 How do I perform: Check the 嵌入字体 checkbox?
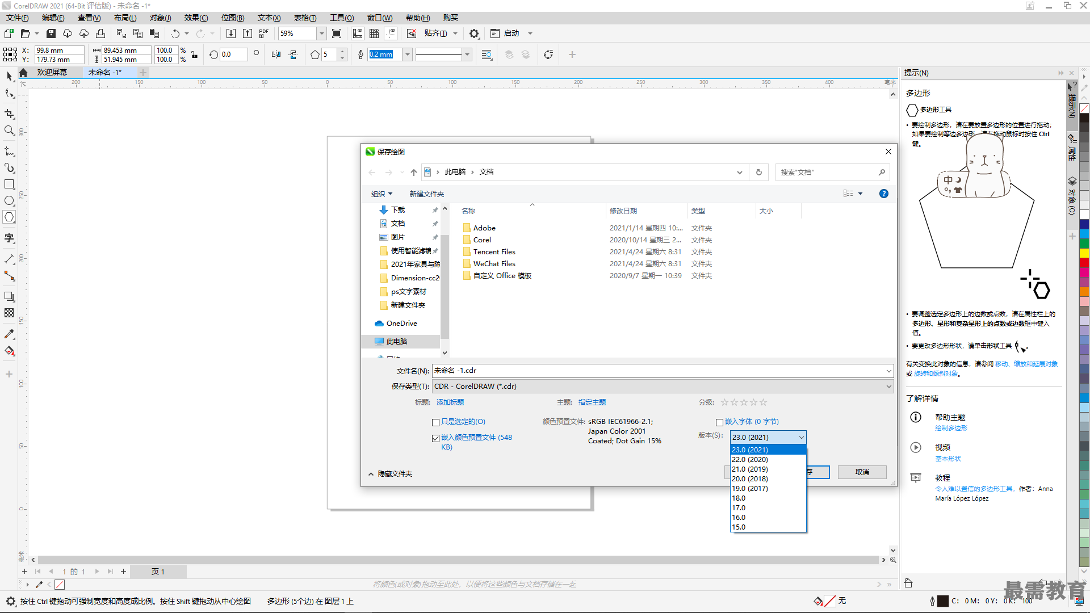[x=719, y=422]
